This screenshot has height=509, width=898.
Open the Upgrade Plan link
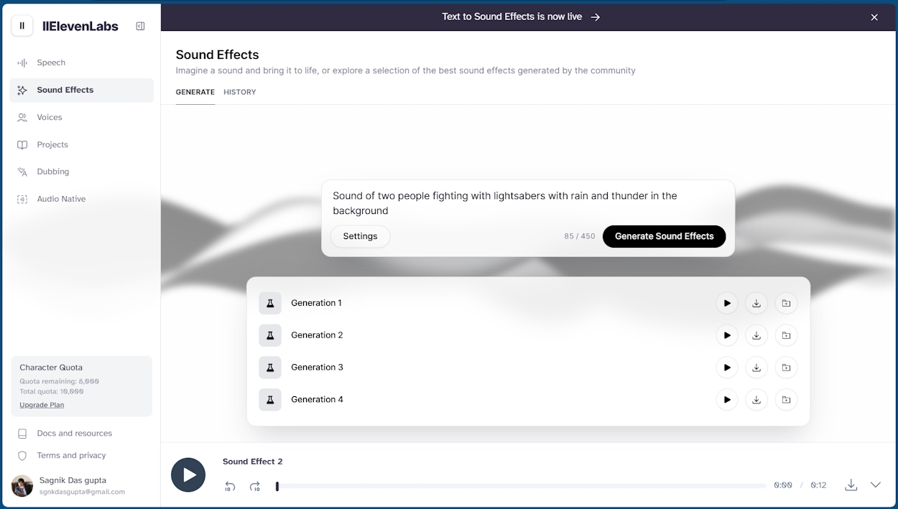click(x=42, y=404)
